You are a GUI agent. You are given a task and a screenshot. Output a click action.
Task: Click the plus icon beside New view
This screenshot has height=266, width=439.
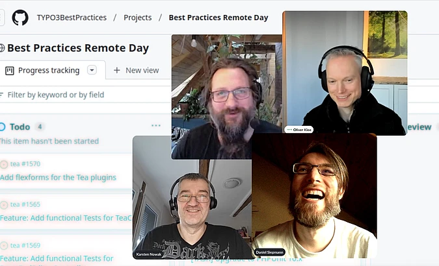click(x=117, y=71)
